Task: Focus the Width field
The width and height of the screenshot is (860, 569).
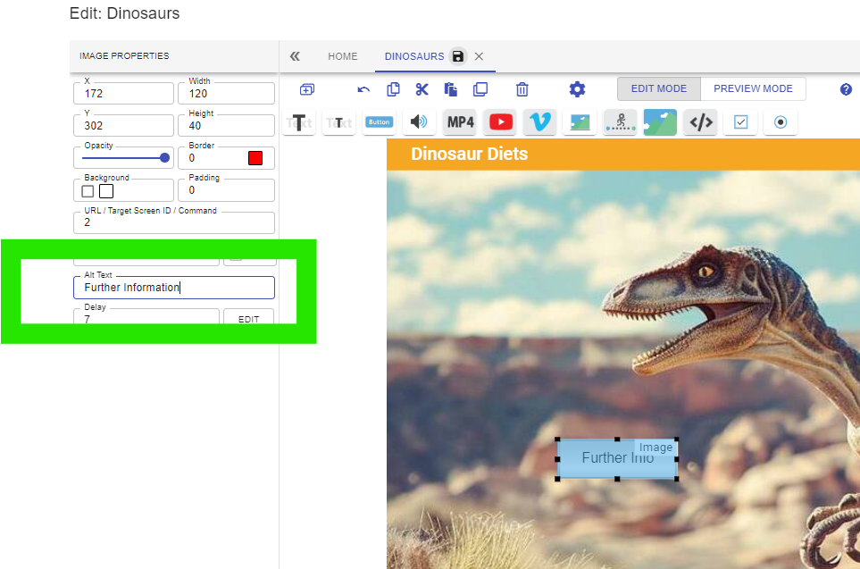Action: click(226, 93)
